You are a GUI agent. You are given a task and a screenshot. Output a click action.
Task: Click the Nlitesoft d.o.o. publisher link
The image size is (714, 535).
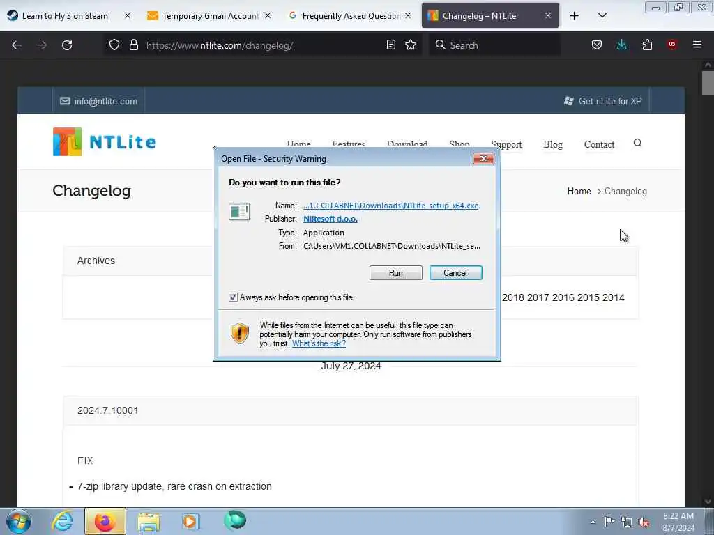click(x=330, y=219)
